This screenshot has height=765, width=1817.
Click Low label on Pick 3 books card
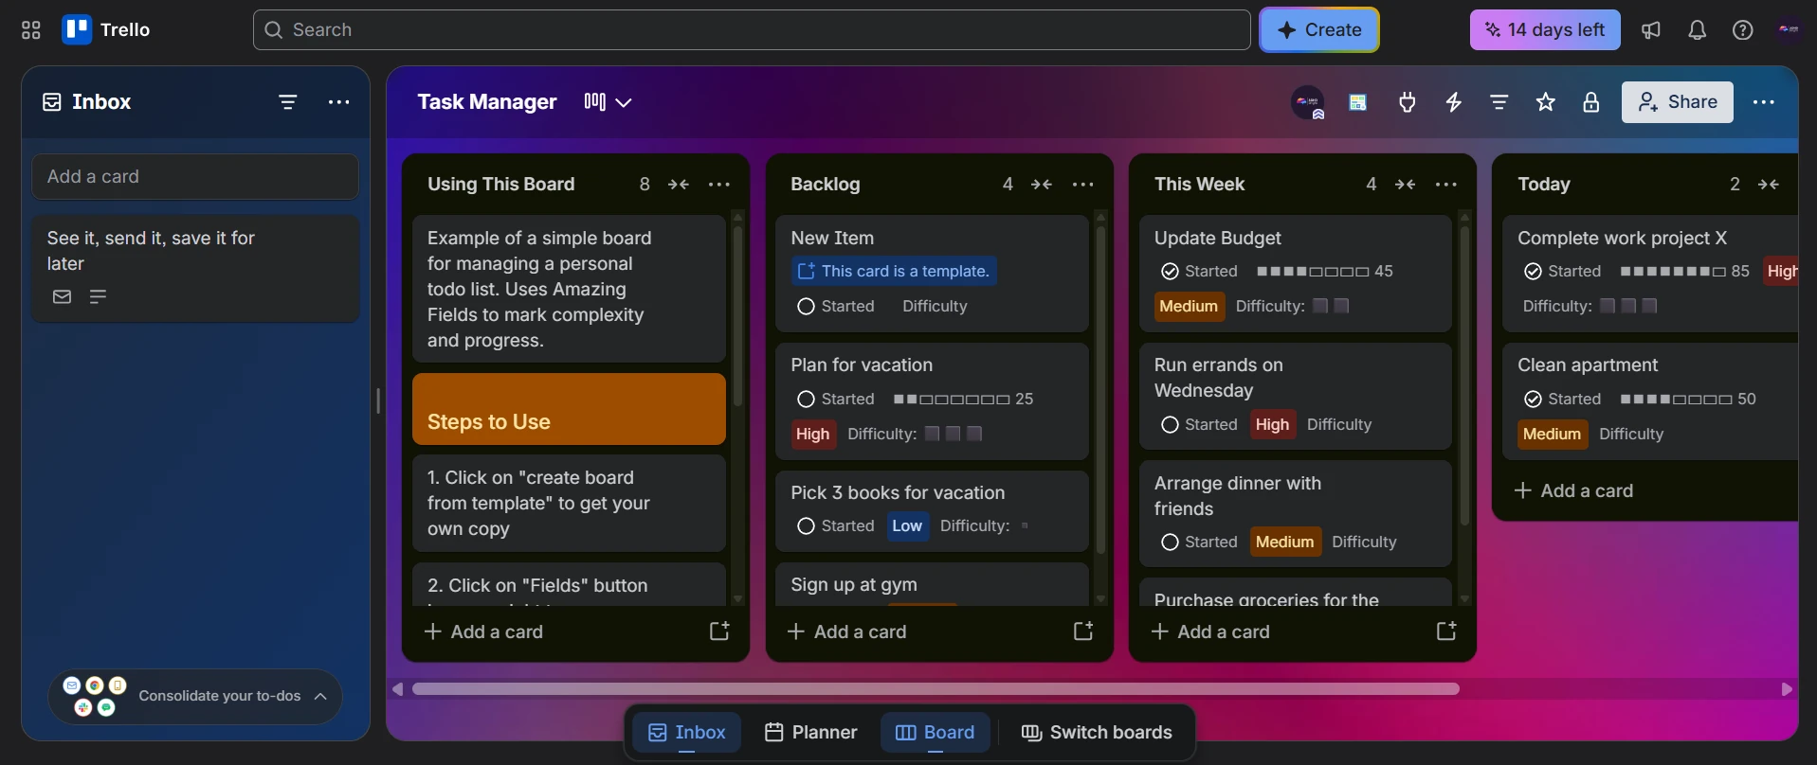[x=907, y=526]
